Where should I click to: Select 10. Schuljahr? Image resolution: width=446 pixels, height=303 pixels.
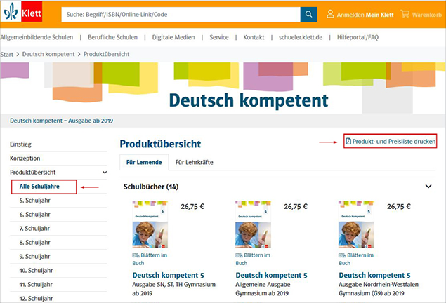pos(36,270)
